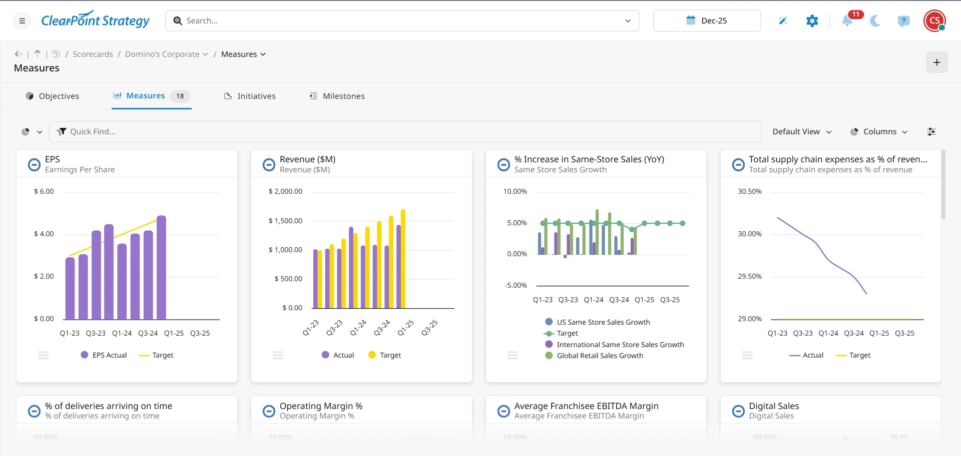Toggle dark mode moon icon
961x456 pixels.
(x=875, y=21)
